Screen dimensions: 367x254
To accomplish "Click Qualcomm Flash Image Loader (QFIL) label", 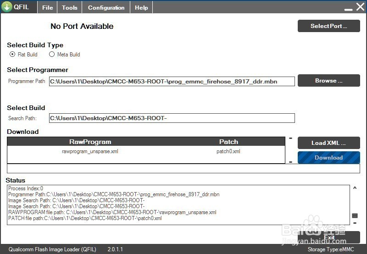I will click(52, 249).
